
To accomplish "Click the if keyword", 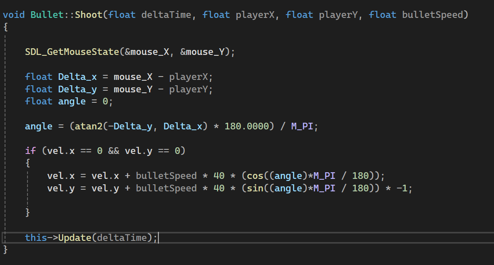I will point(30,151).
